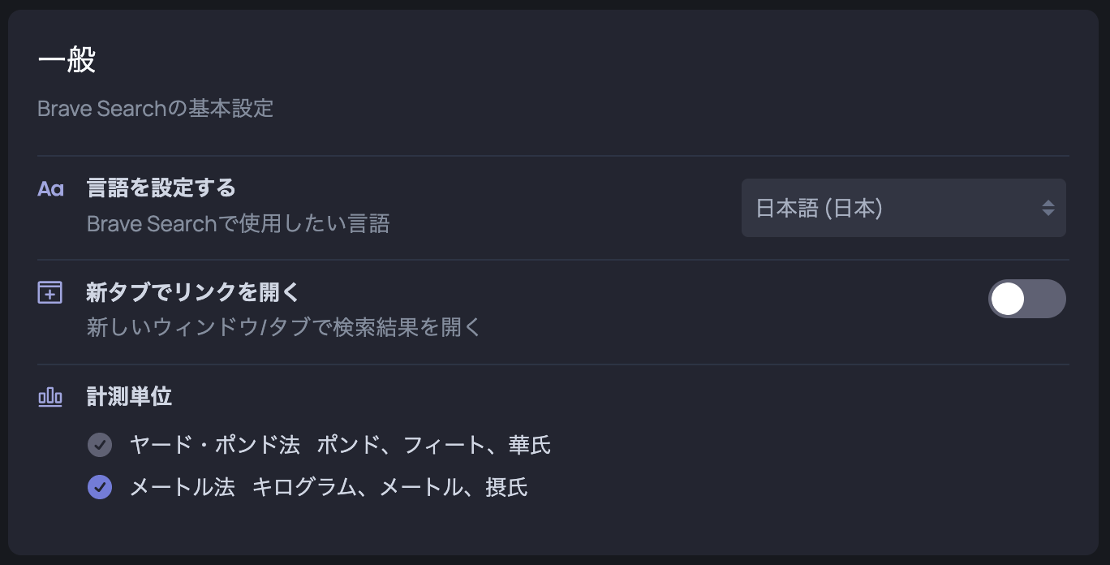Click the Brave Searchの基本設定 subtitle
The image size is (1110, 565).
155,108
